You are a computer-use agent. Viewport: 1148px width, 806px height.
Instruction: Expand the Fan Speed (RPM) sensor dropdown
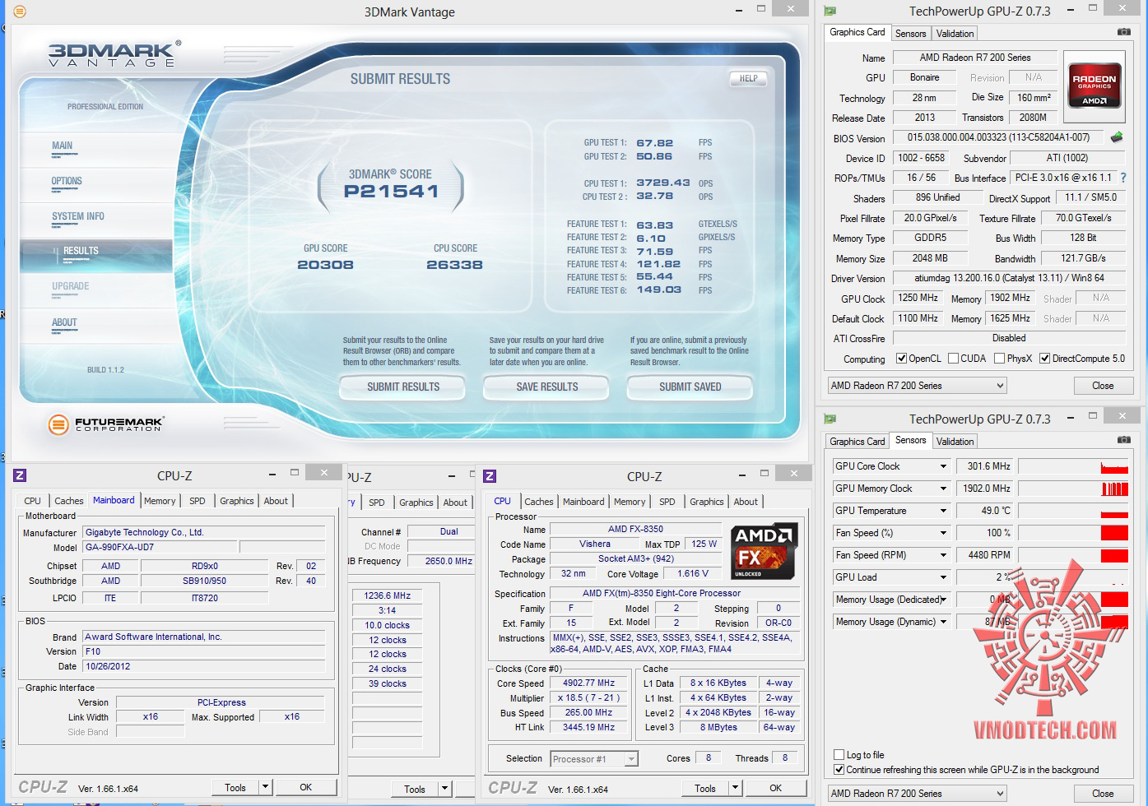tap(943, 555)
